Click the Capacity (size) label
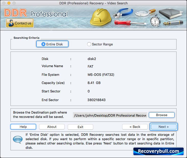Viewport: 187px width, 158px height. tap(53, 83)
